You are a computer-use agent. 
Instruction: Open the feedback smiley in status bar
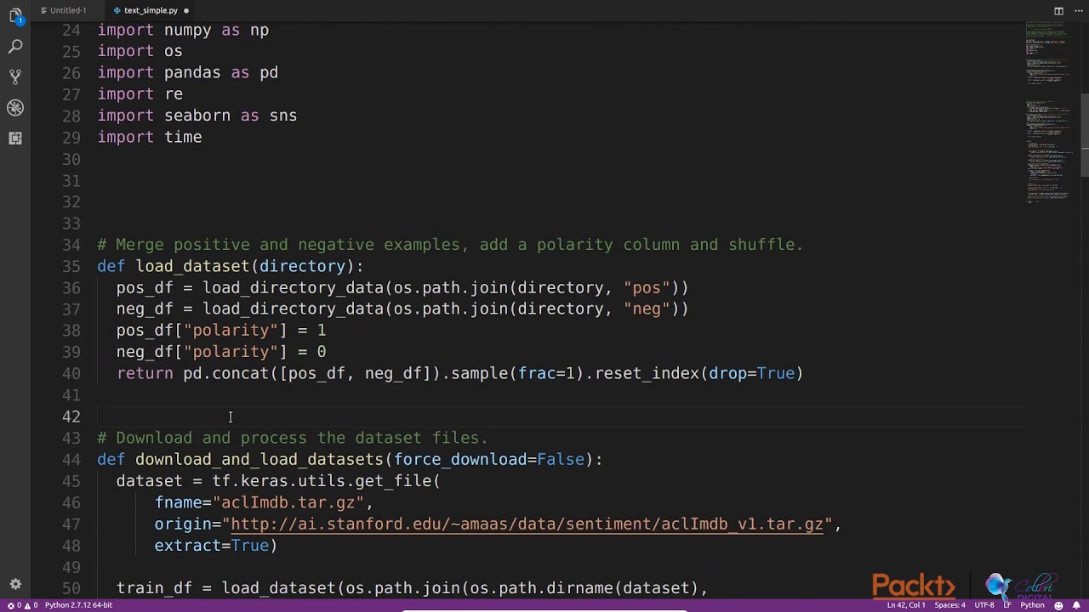[1058, 605]
